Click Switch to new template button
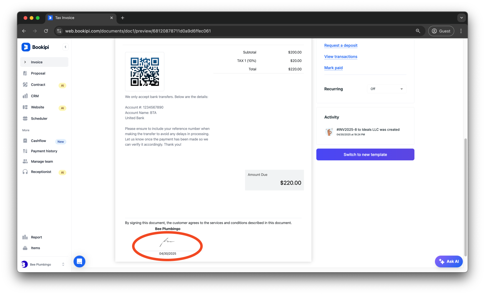Viewport: 485px width, 295px height. 365,155
